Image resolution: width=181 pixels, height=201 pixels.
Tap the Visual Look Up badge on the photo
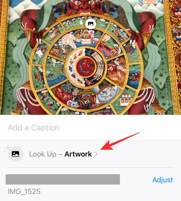pyautogui.click(x=90, y=24)
